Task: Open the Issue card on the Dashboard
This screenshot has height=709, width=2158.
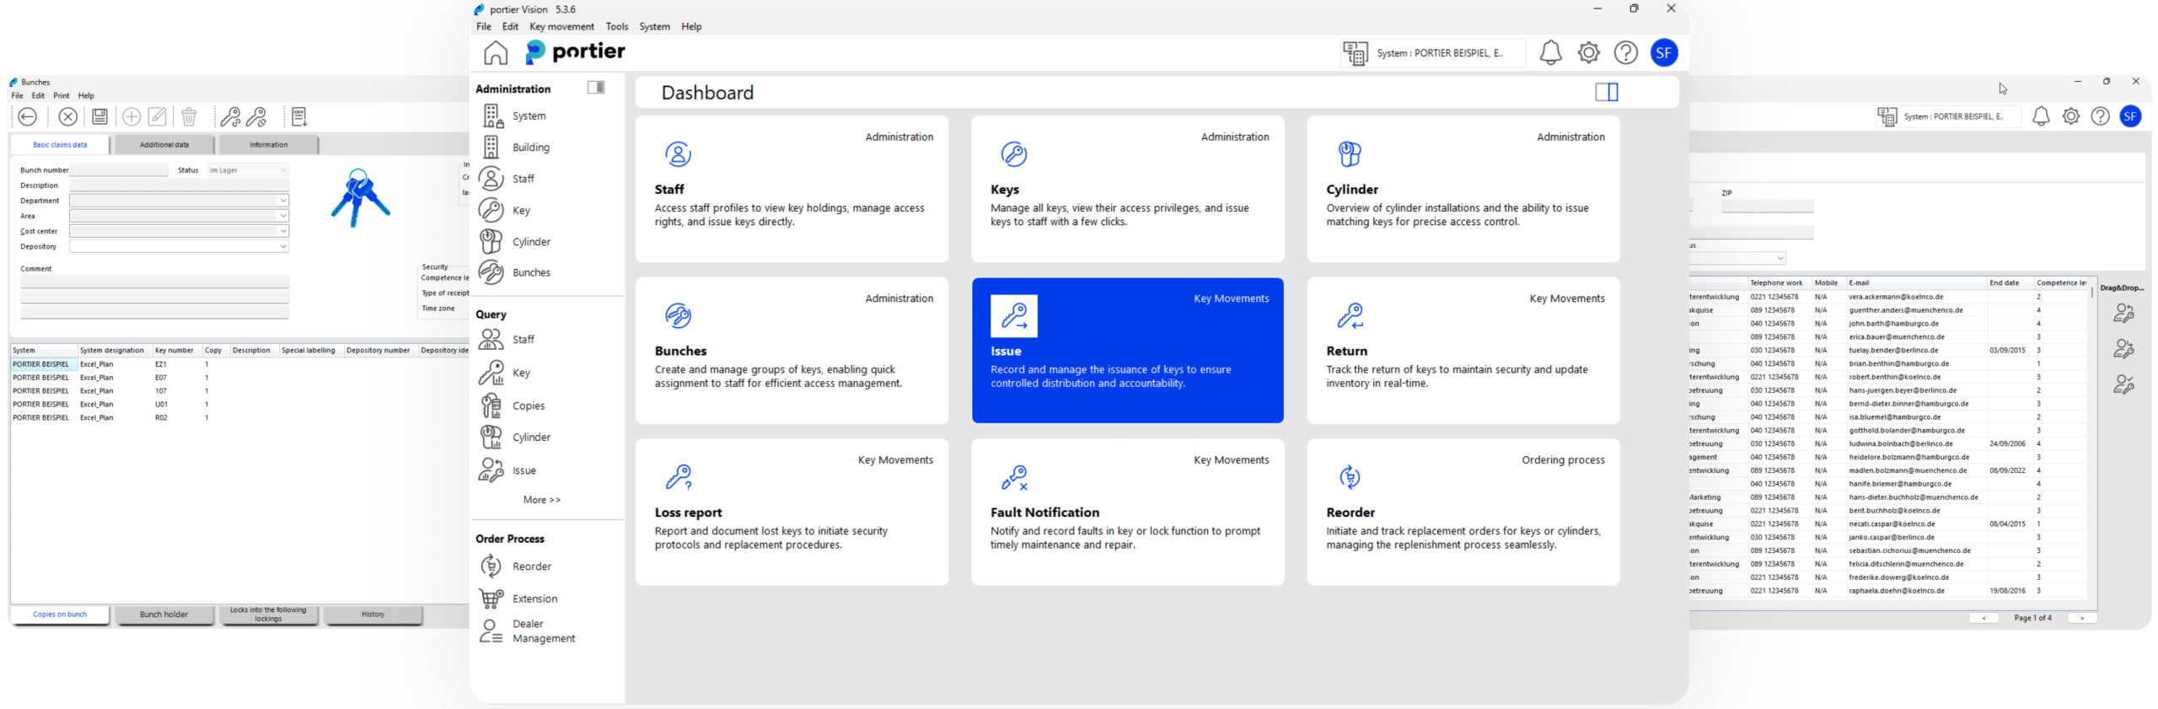Action: [x=1127, y=351]
